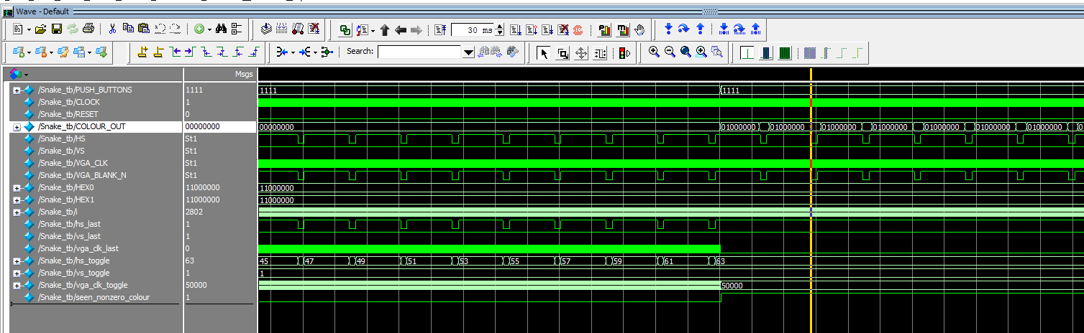Open Find with the binoculars icon

pos(221,29)
